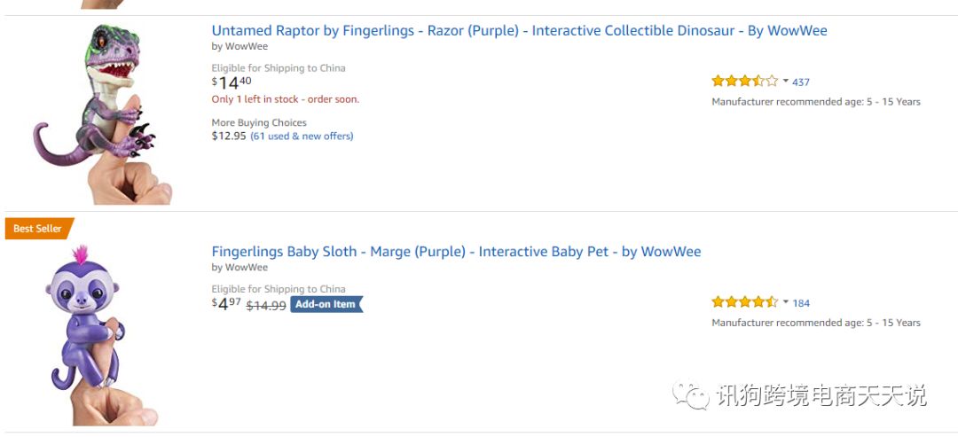Open the Untamed Raptor Razor product title

click(519, 31)
